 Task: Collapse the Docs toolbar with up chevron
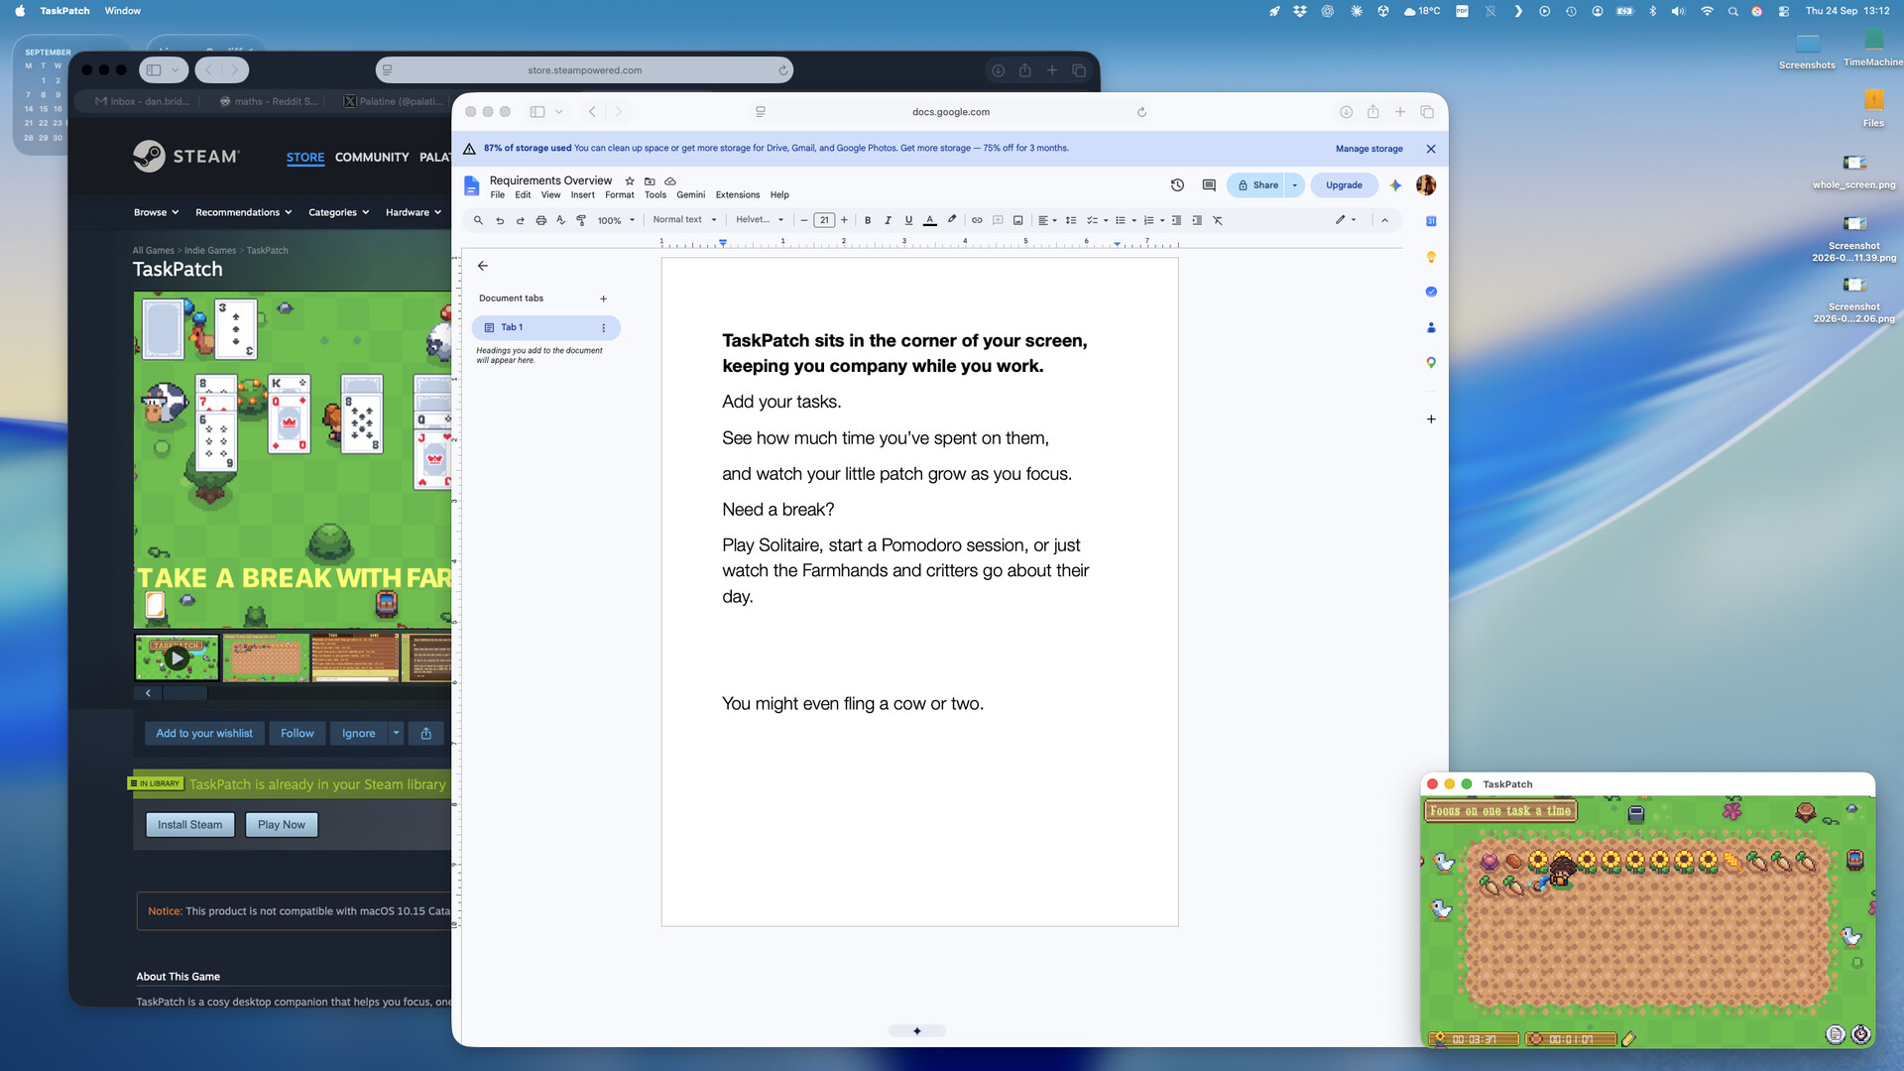(1385, 220)
